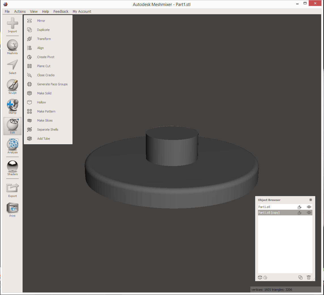
Task: Click the cube icon in Object Browser footer
Action: (x=260, y=277)
